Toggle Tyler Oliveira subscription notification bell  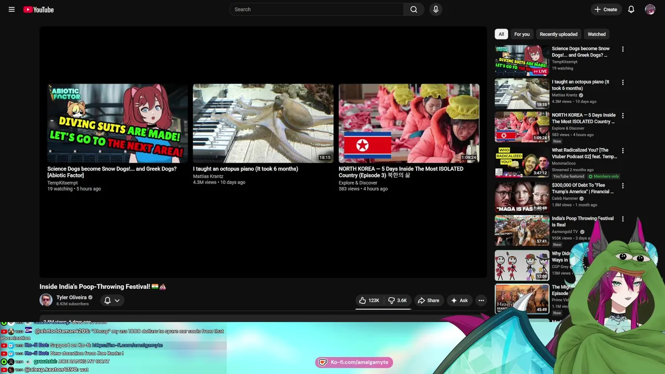coord(112,300)
